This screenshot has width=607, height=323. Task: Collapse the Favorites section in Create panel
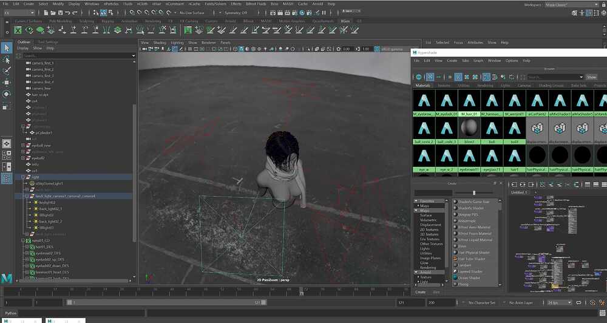(x=416, y=201)
